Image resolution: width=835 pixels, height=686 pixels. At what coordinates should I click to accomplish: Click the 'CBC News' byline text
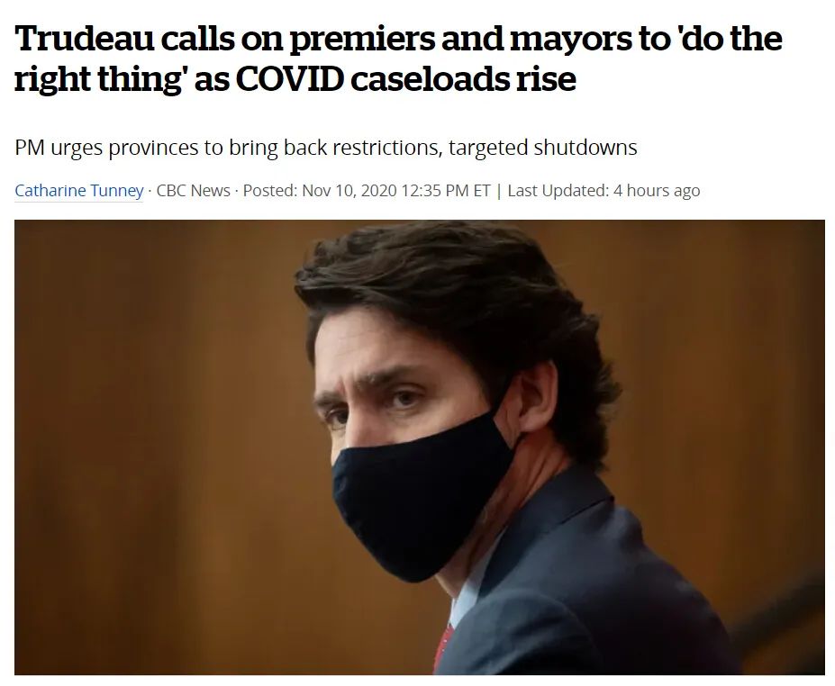(x=194, y=190)
